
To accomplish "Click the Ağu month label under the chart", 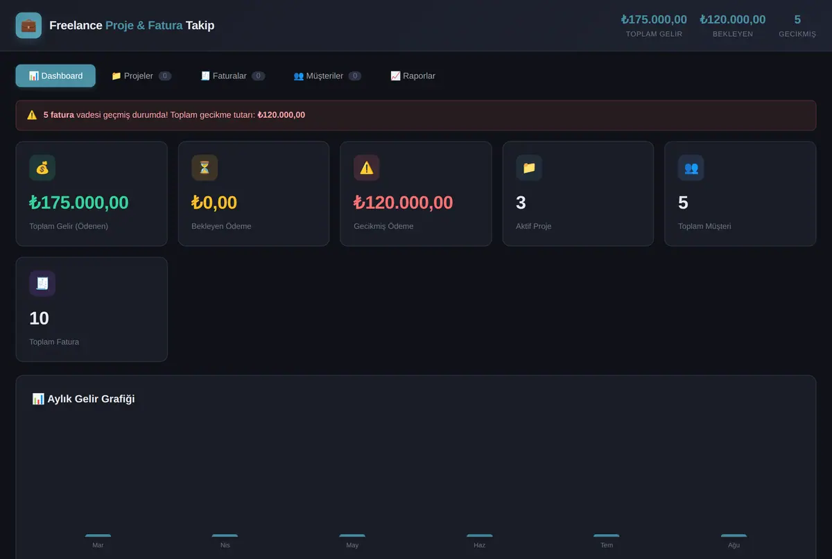I will point(734,545).
